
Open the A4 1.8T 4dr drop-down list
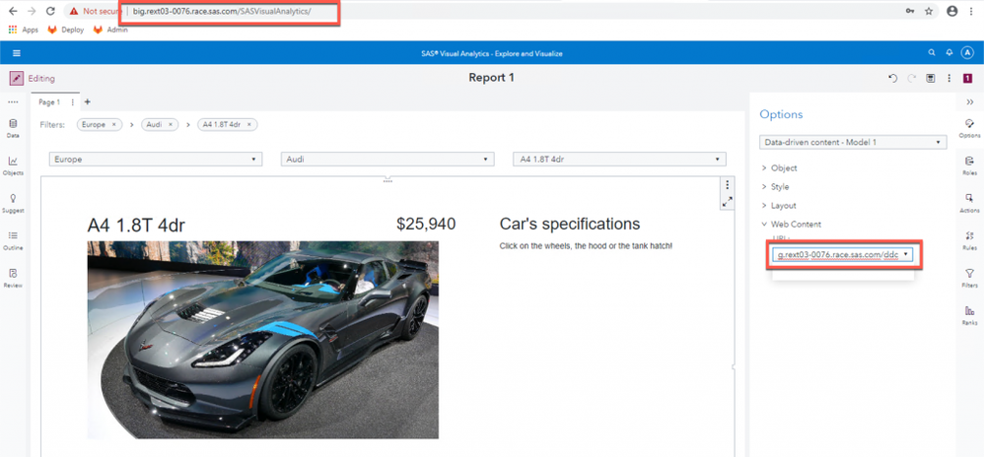(619, 160)
